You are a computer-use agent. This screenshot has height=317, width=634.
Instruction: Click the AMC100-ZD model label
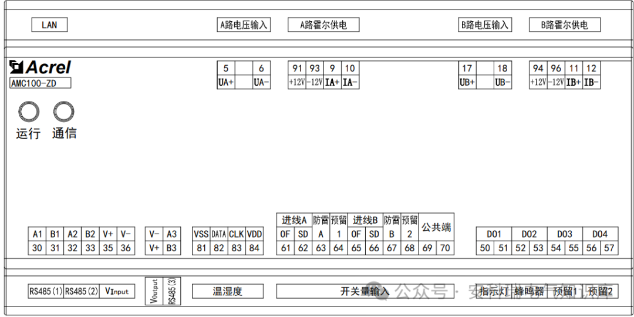point(40,83)
